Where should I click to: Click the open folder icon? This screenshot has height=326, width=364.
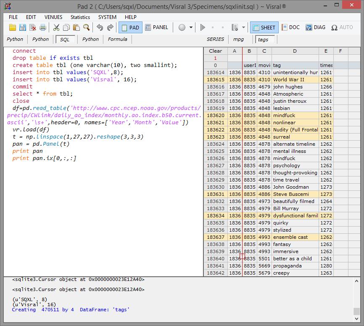click(x=13, y=27)
